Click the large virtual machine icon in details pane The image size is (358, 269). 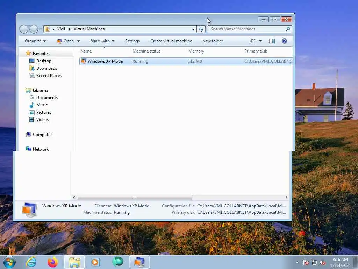[x=29, y=209]
